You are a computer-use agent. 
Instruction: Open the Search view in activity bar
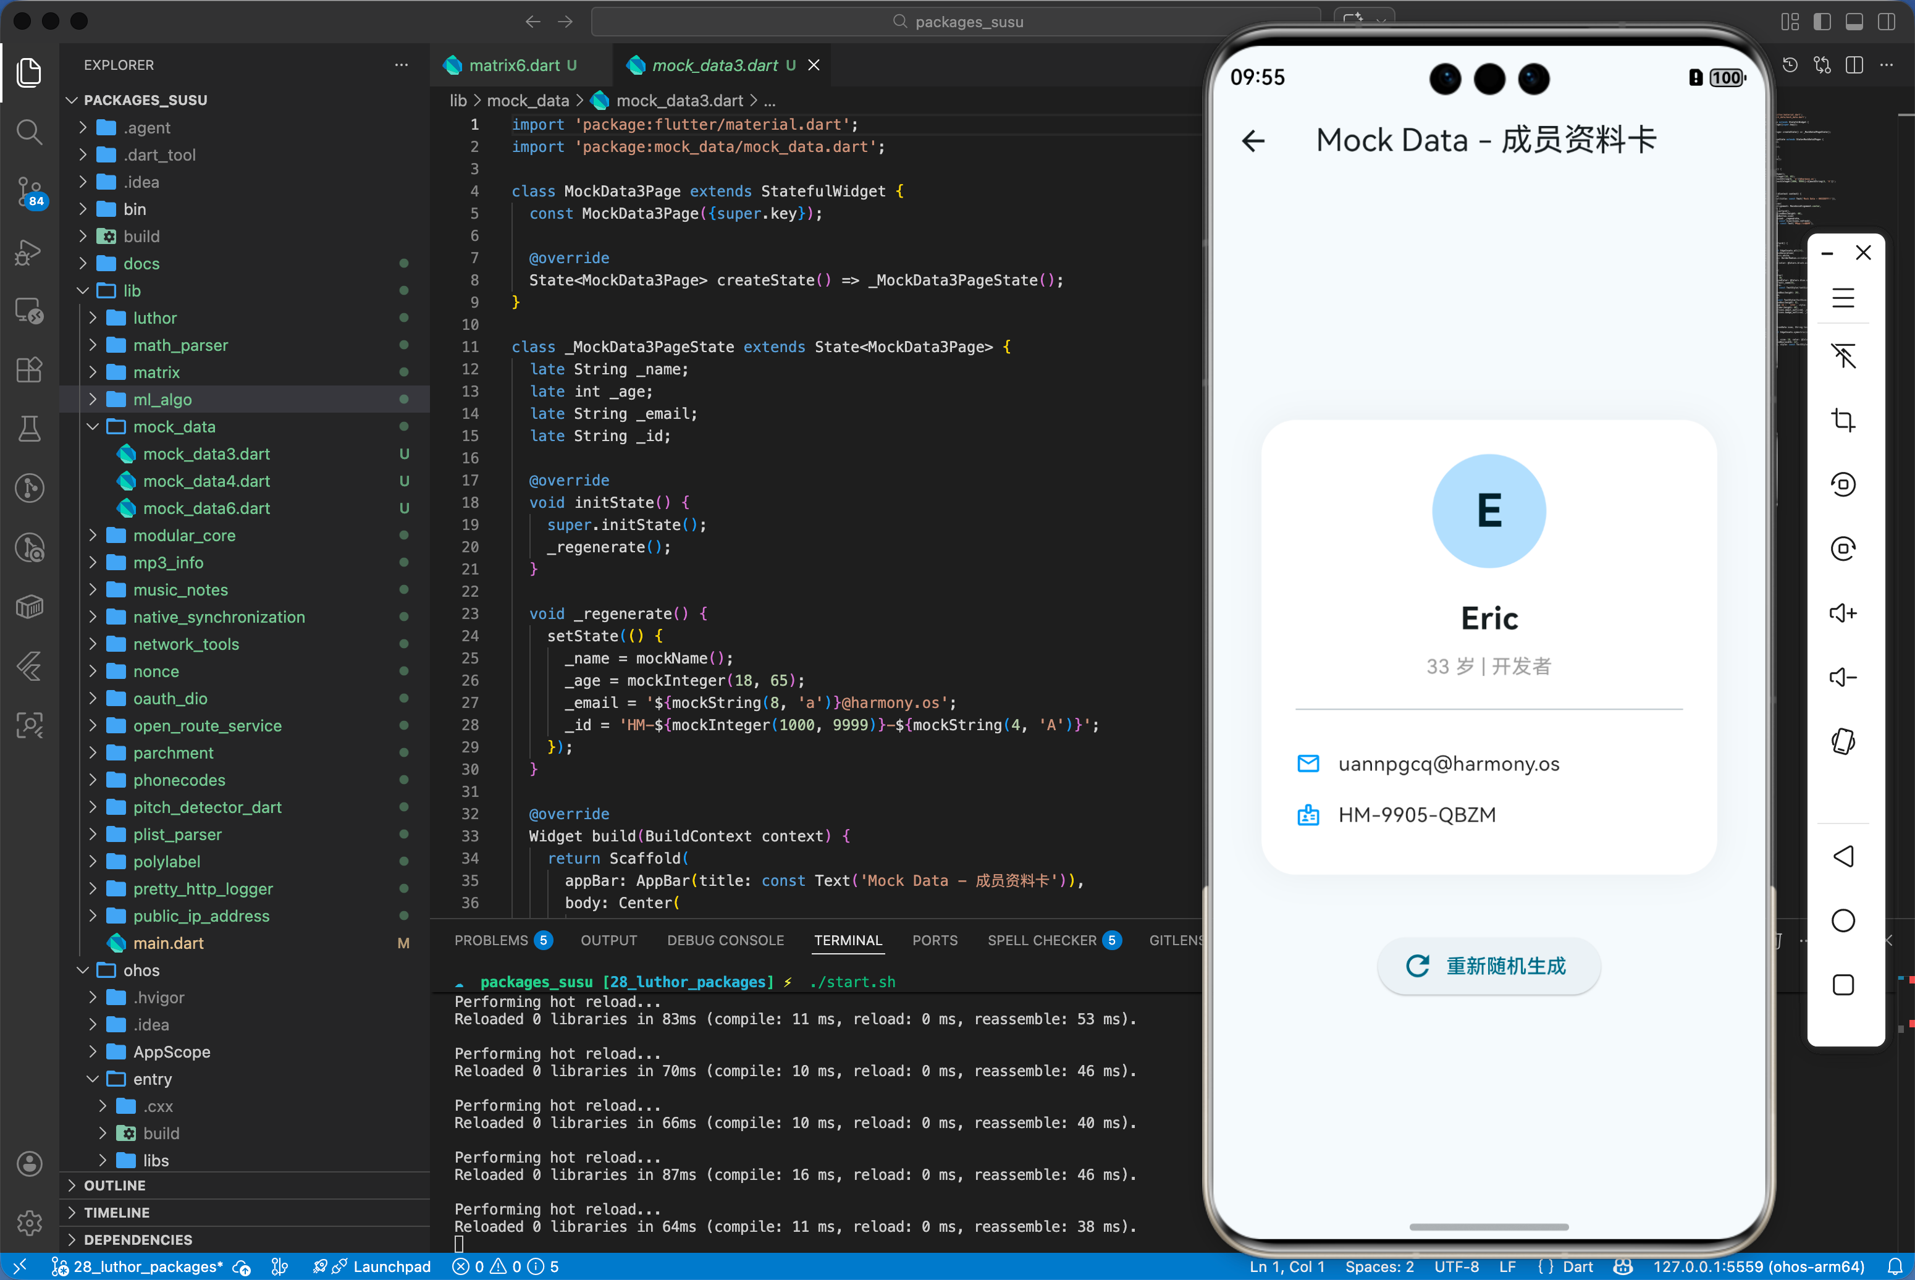30,132
